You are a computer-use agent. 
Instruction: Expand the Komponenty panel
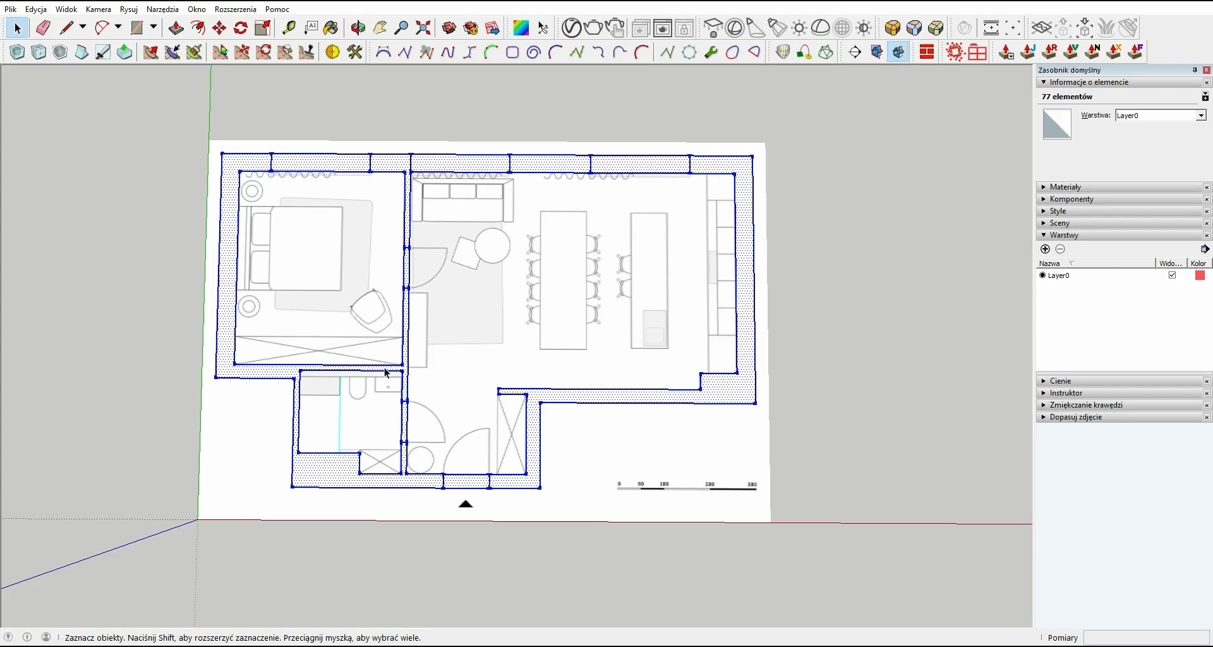click(1071, 199)
